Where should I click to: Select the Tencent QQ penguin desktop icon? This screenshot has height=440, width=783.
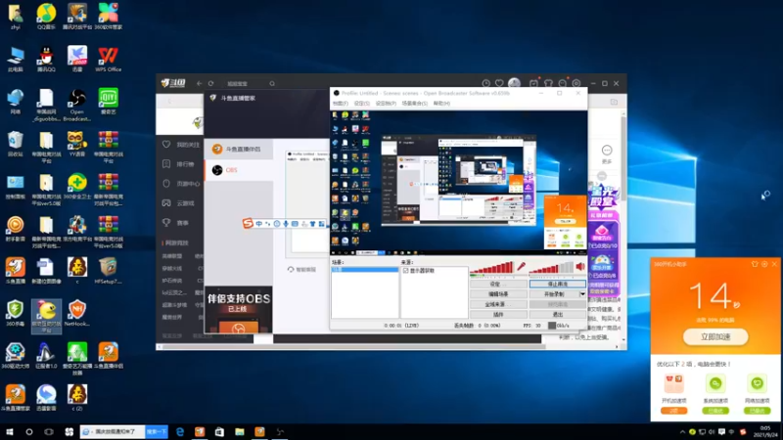pyautogui.click(x=46, y=60)
